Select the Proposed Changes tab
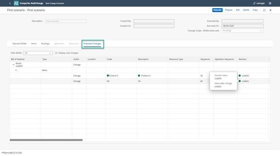Screen dimensions: 280x156 click(92, 44)
